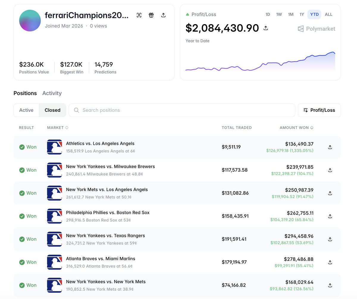Share the $2,084,430.90 profit/loss figure
The width and height of the screenshot is (357, 299).
pos(266,28)
